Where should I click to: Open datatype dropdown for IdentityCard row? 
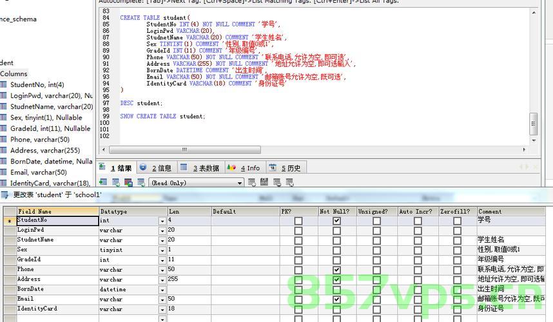coord(162,310)
